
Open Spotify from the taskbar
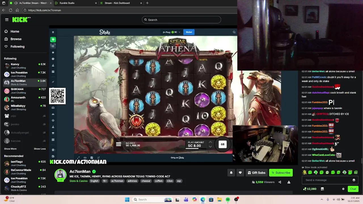point(228,199)
